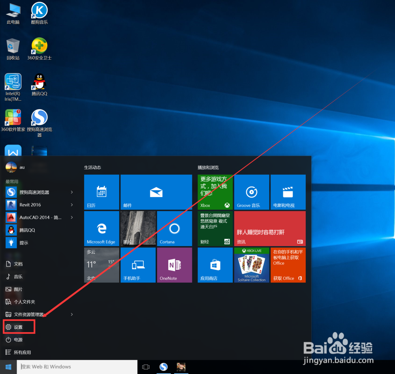Click the 搜索 Web 和 Windows search box

click(77, 367)
